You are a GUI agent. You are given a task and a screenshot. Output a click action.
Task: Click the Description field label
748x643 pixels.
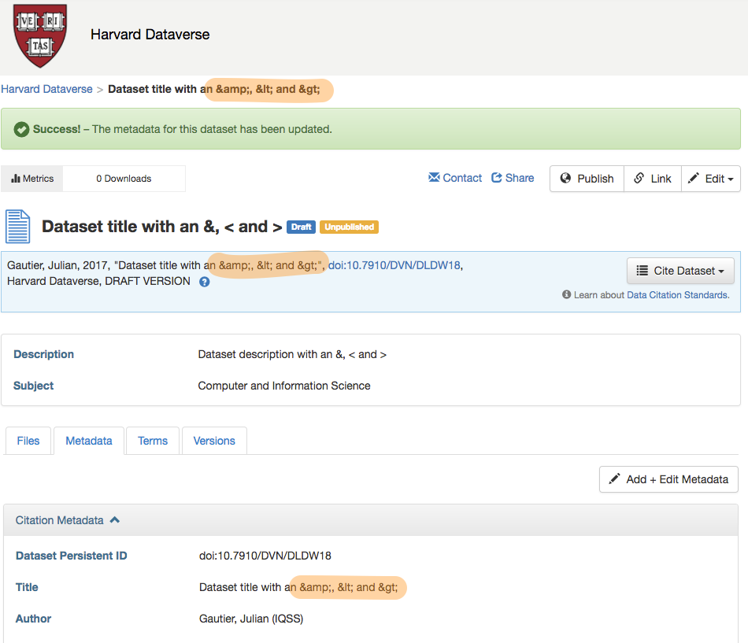click(x=43, y=354)
